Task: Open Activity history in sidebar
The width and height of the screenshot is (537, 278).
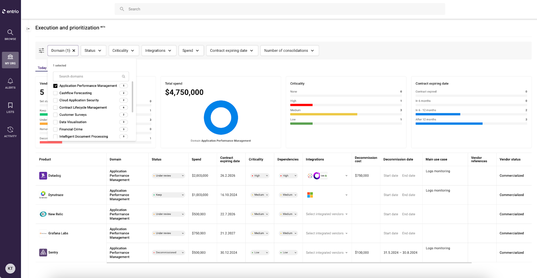Action: pos(10,132)
